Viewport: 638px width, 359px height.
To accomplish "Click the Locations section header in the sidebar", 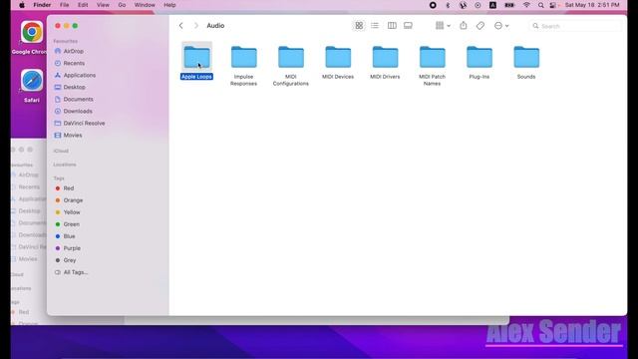I will [64, 165].
